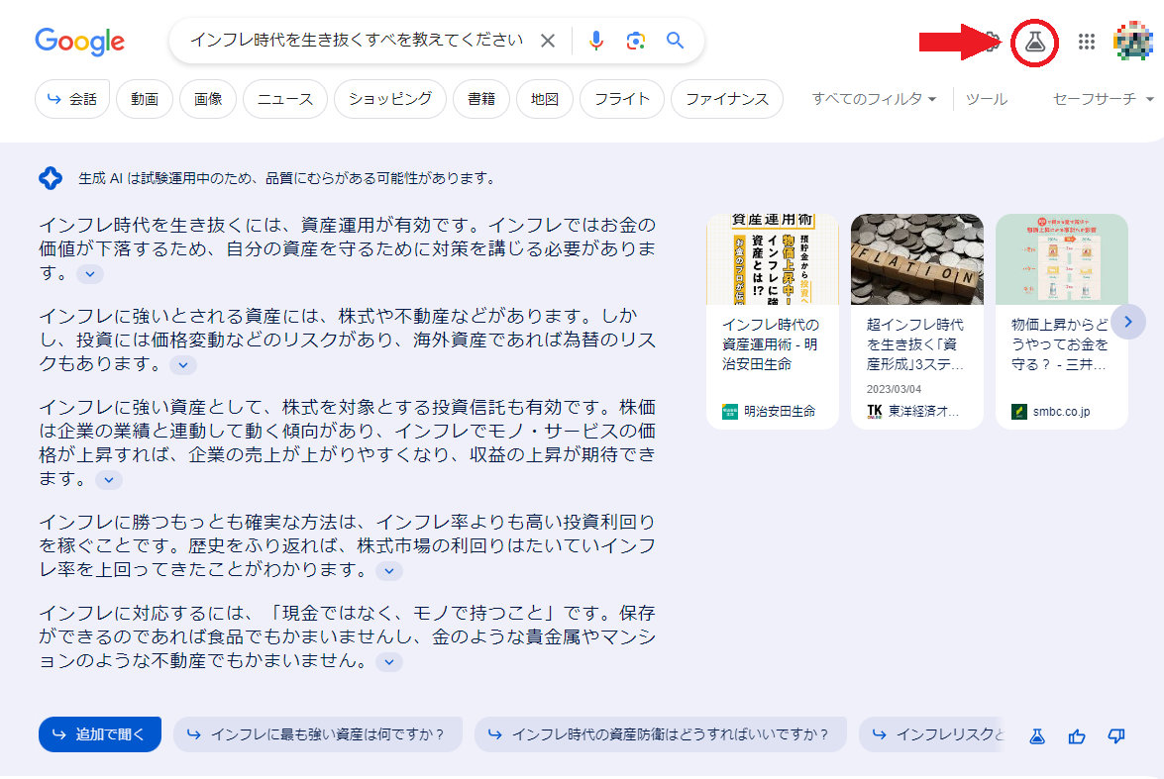This screenshot has width=1164, height=779.
Task: Click the microphone icon for voice search
Action: [x=595, y=41]
